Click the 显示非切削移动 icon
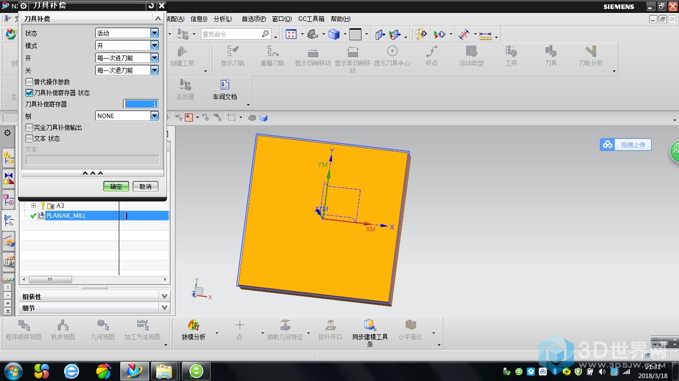Viewport: 679px width, 381px height. coord(352,51)
